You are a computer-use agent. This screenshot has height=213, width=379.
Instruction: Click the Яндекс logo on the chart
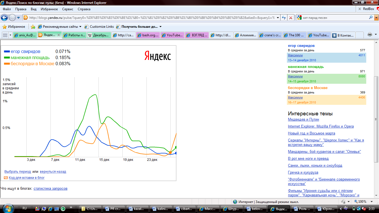[x=158, y=56]
